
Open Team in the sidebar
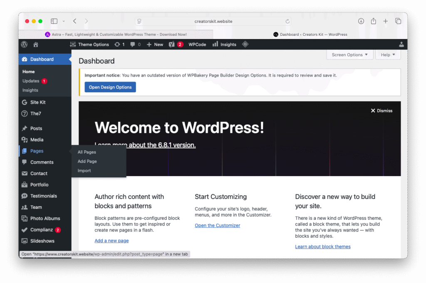pyautogui.click(x=45, y=207)
